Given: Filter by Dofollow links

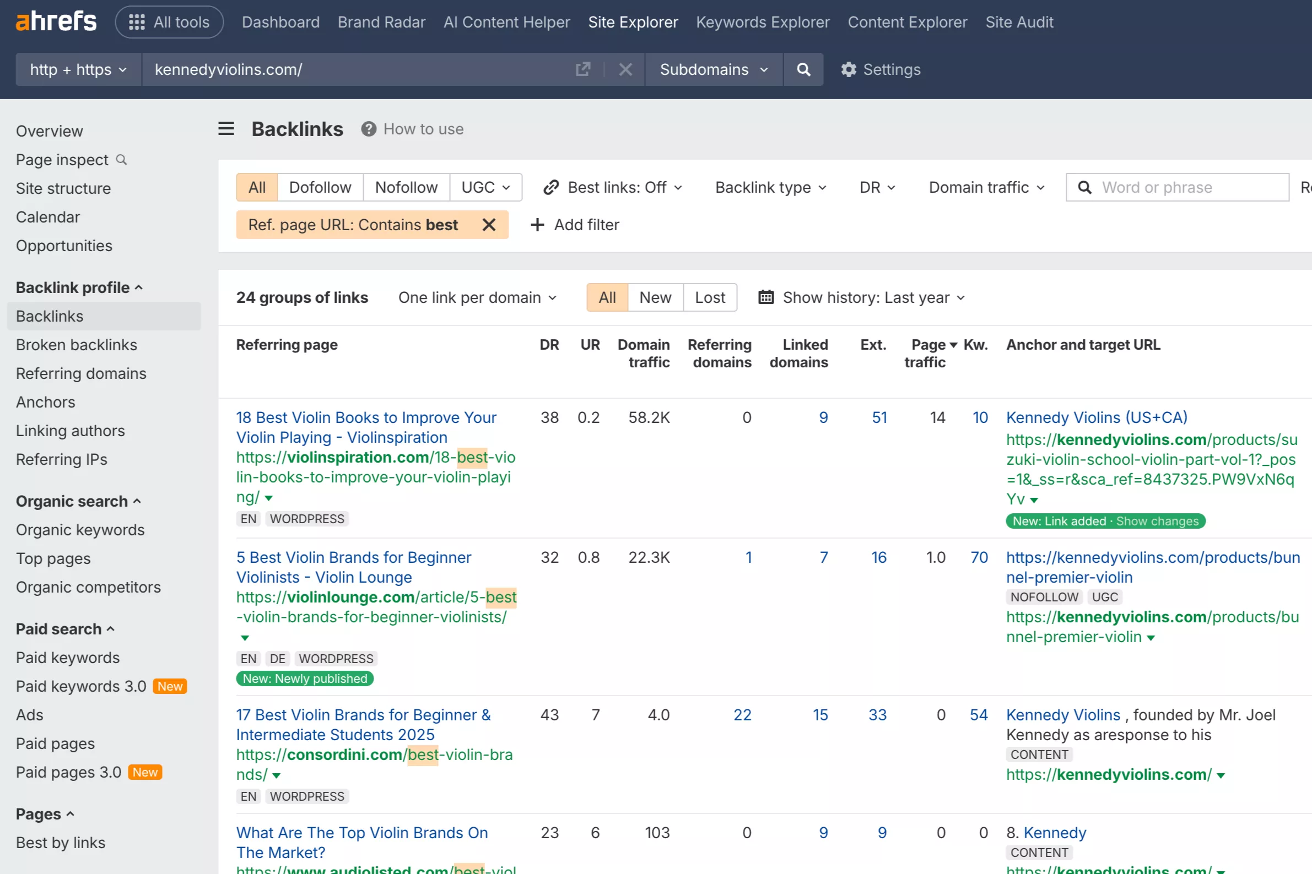Looking at the screenshot, I should (x=320, y=187).
